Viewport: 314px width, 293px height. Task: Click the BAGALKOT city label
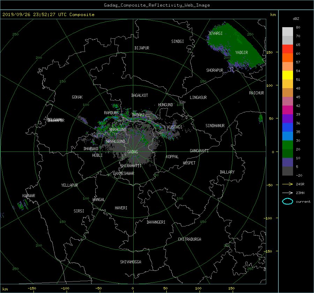[x=140, y=95]
